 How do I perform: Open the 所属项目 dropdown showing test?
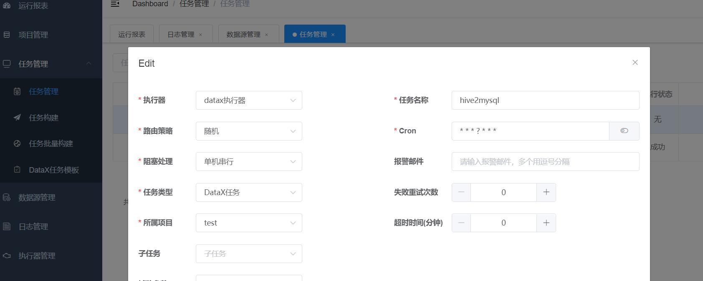pyautogui.click(x=249, y=223)
